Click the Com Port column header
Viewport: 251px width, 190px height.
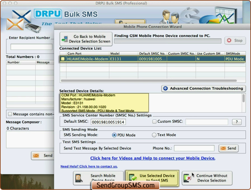(x=88, y=54)
